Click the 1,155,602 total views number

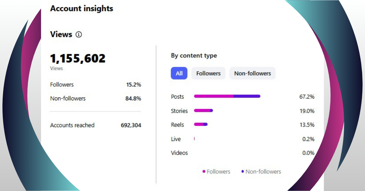coord(78,58)
